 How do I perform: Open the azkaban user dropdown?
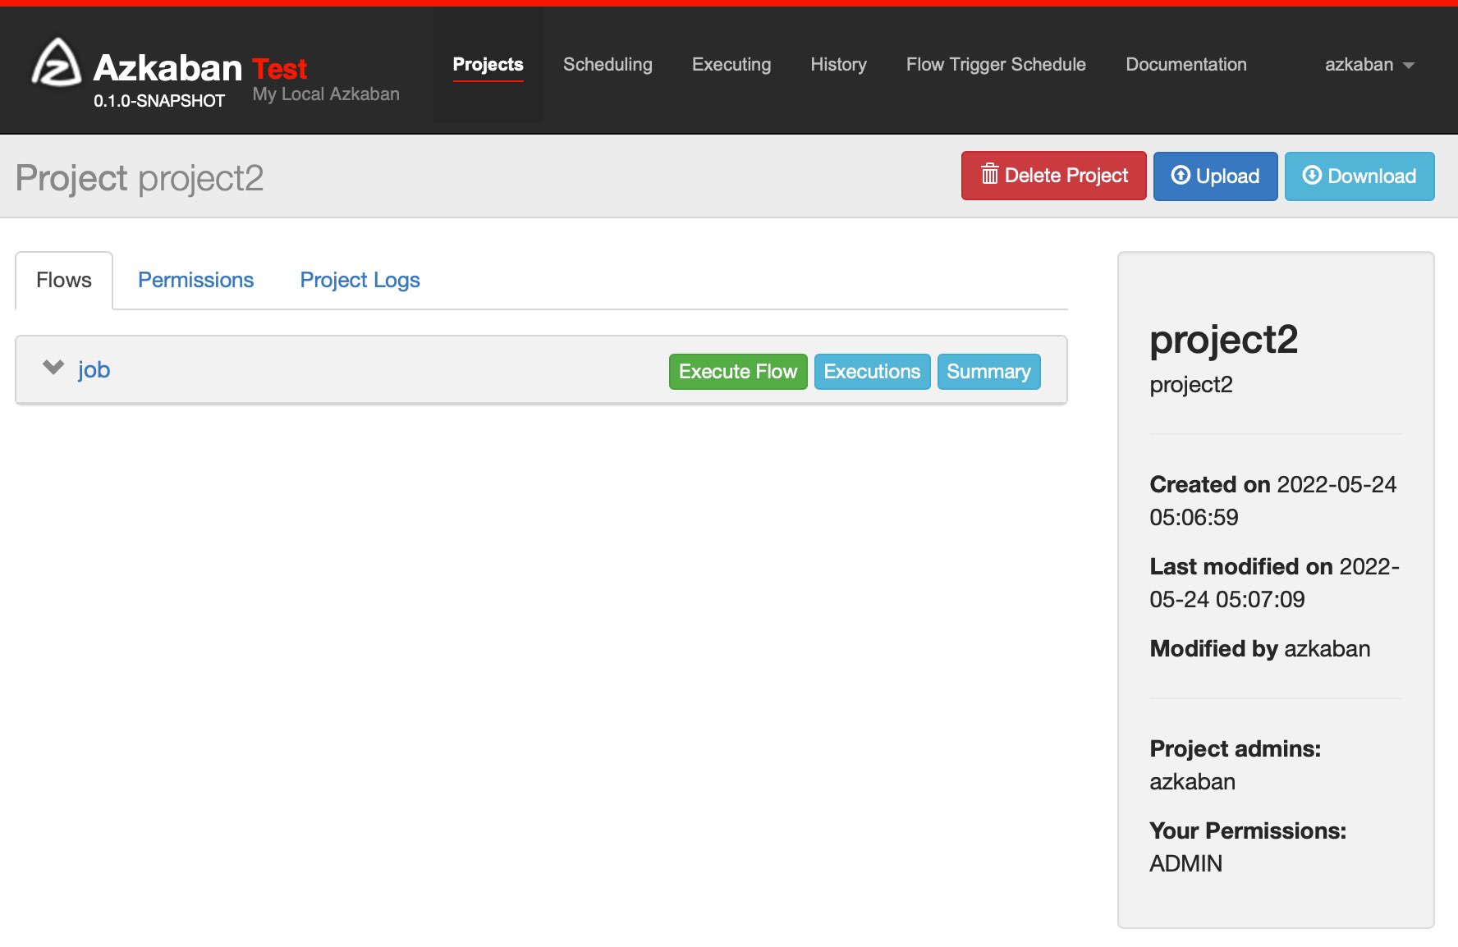(1369, 64)
